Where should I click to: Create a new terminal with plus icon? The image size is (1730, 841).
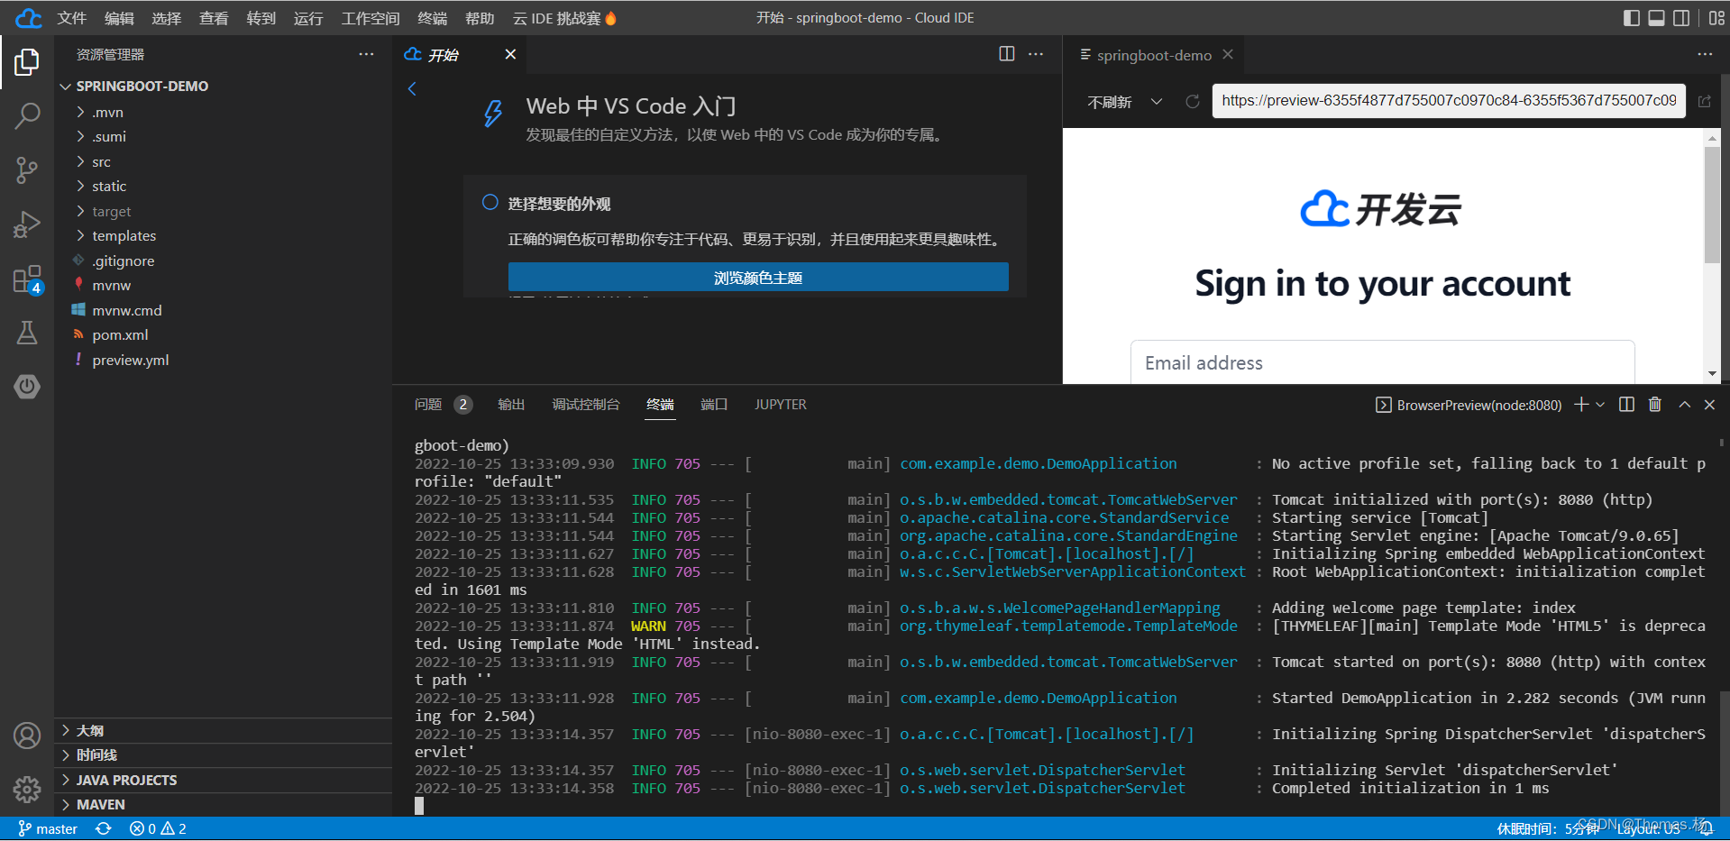coord(1581,405)
